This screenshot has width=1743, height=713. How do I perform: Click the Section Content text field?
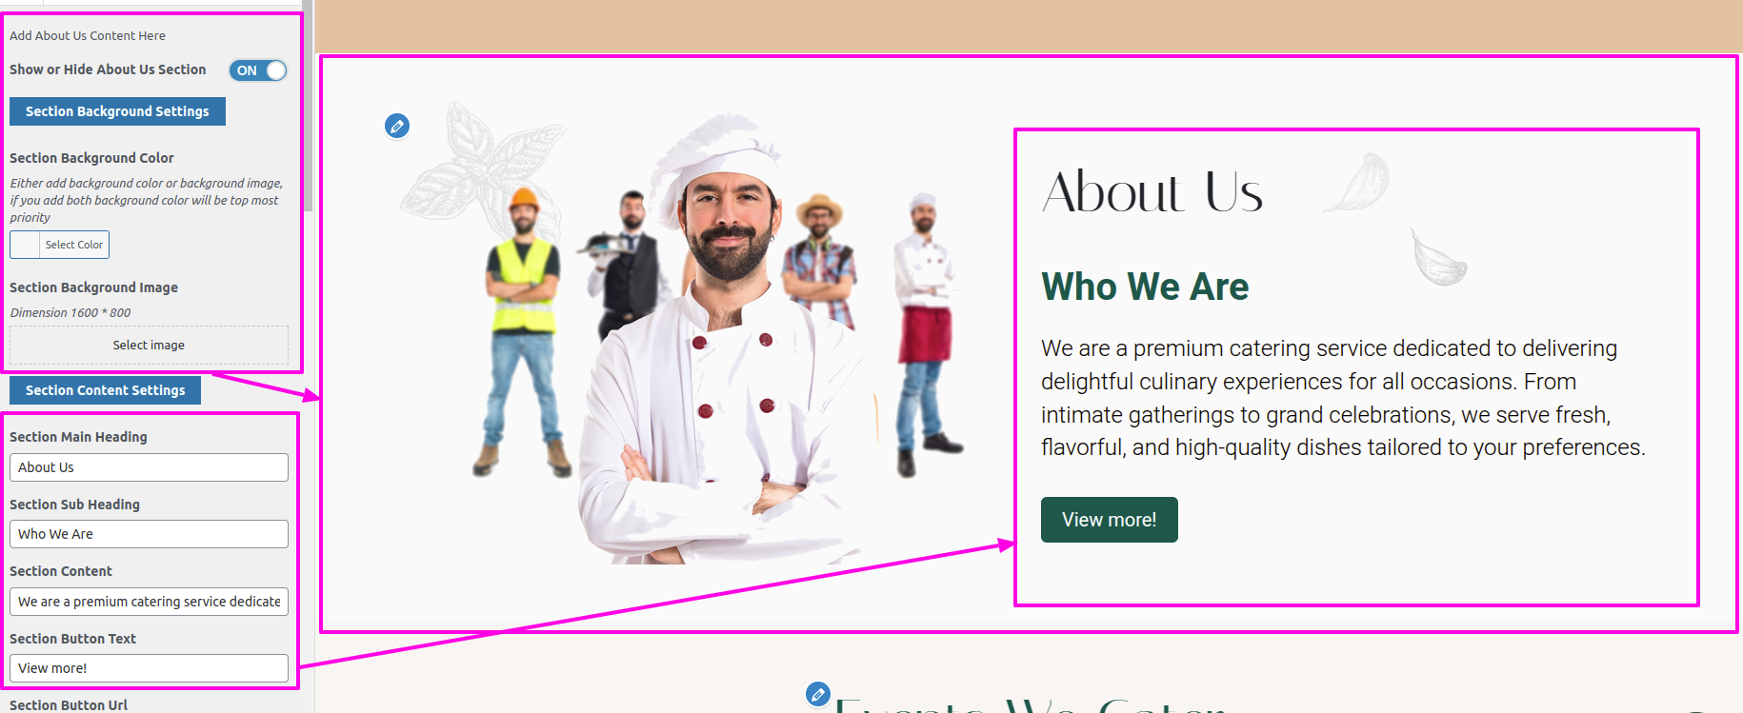[149, 602]
